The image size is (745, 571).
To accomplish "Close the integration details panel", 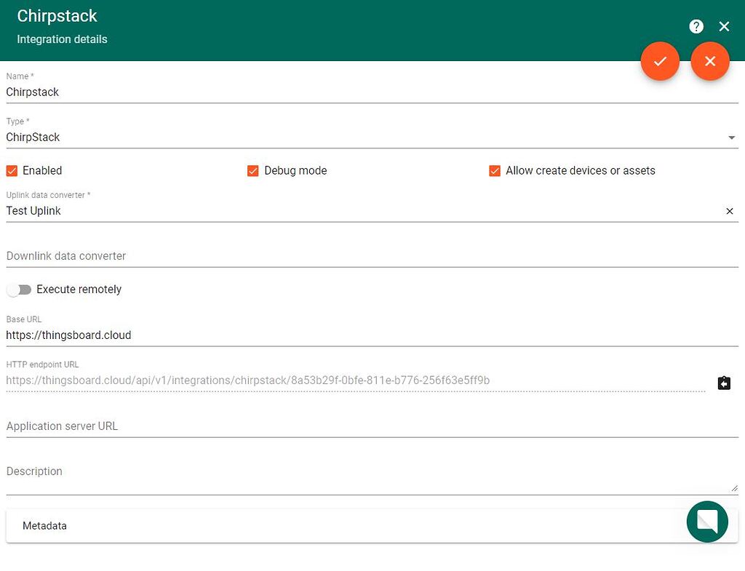I will [724, 26].
